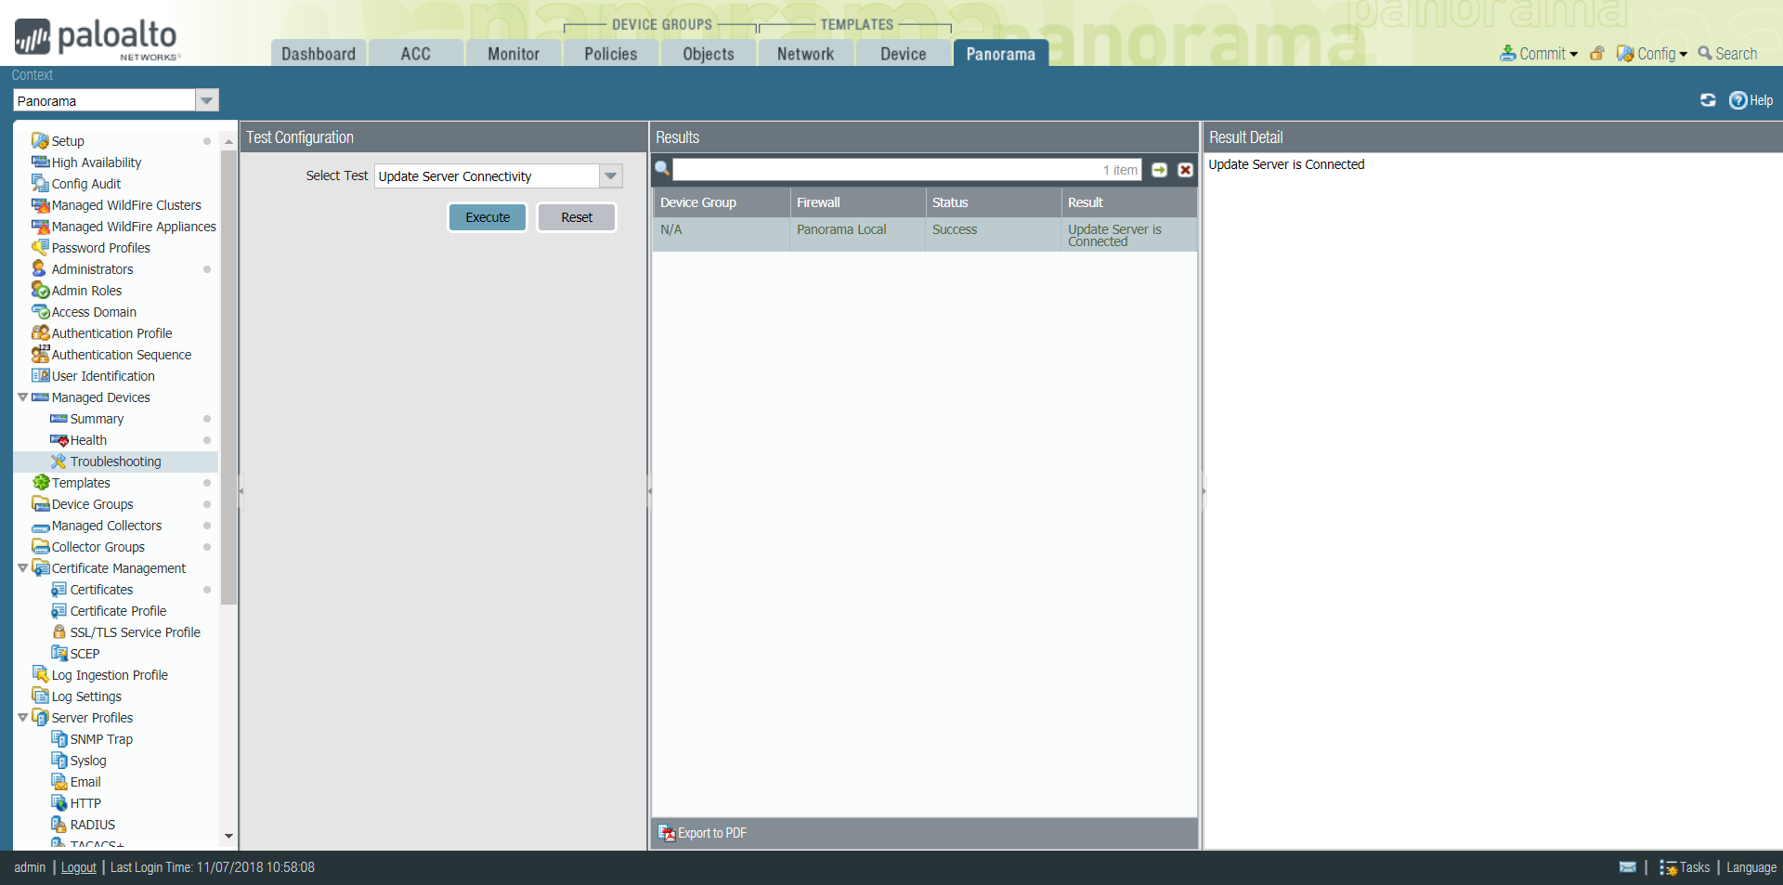This screenshot has height=885, width=1783.
Task: Open the Device tab
Action: tap(904, 54)
